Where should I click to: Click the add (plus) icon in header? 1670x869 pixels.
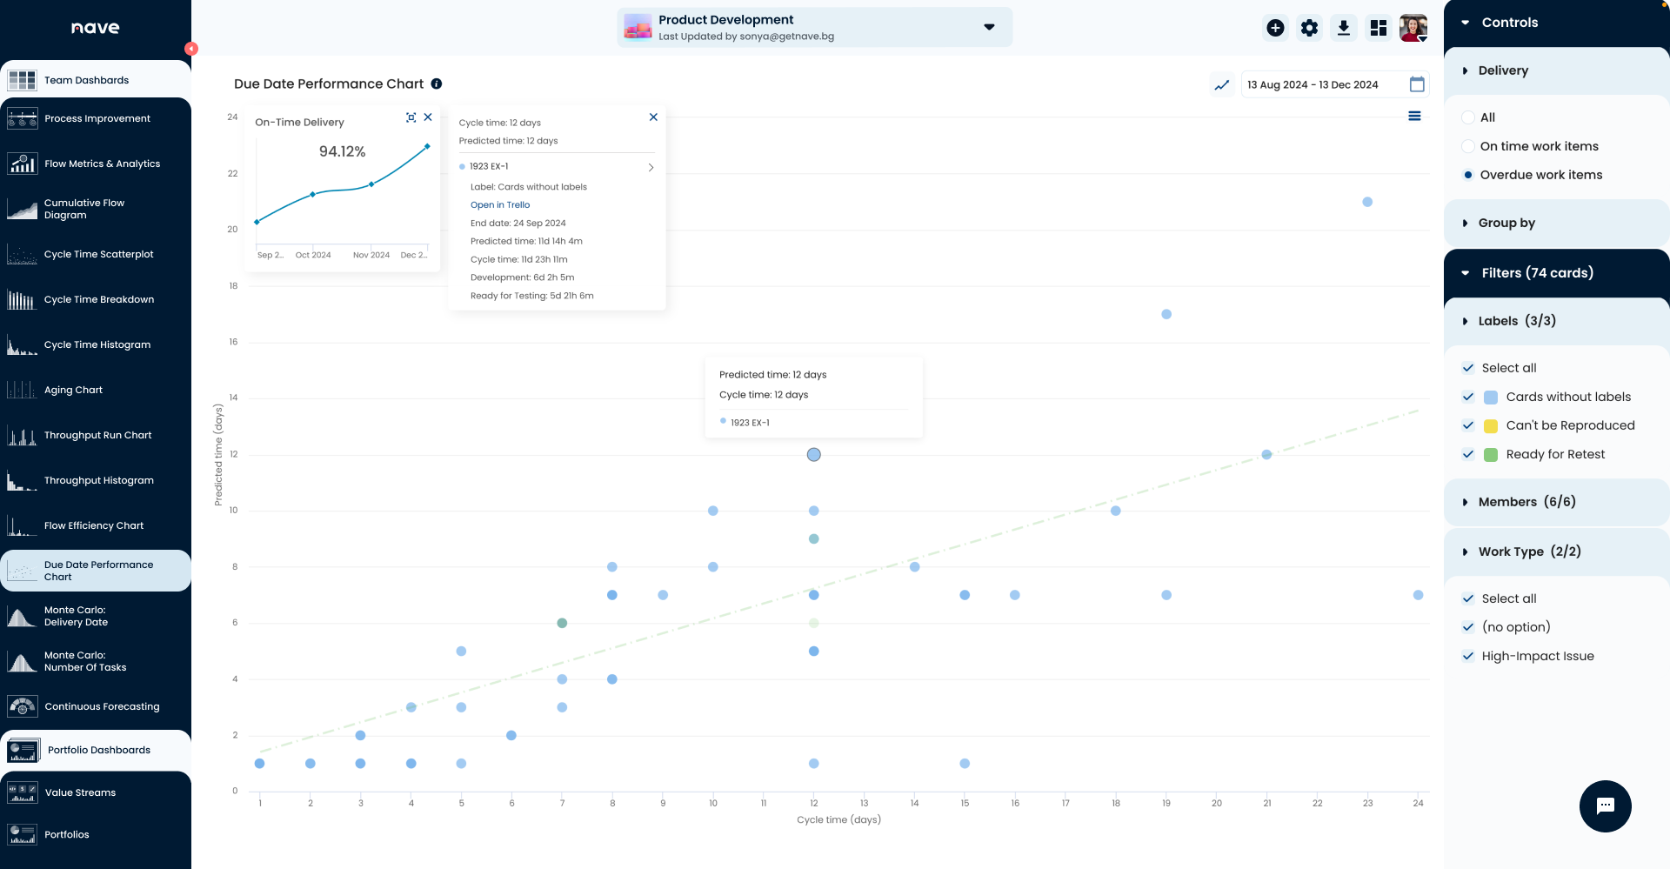pyautogui.click(x=1275, y=28)
